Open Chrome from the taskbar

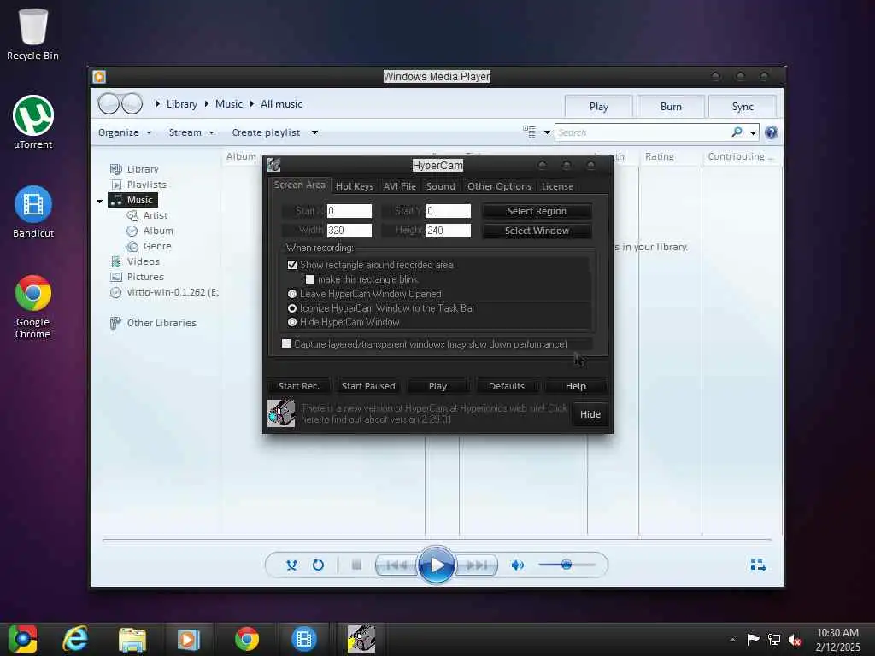click(x=247, y=639)
